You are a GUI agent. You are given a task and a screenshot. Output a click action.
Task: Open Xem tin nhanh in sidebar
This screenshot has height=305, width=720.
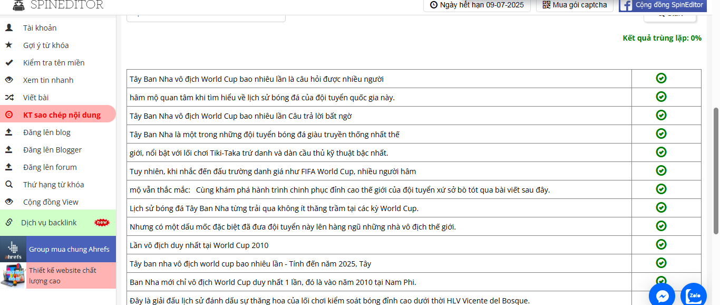coord(58,80)
